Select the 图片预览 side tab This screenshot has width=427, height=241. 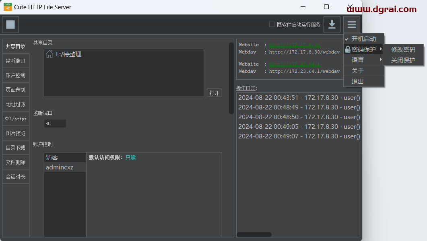16,133
